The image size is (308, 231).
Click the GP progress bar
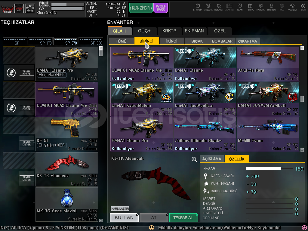[x=68, y=9]
